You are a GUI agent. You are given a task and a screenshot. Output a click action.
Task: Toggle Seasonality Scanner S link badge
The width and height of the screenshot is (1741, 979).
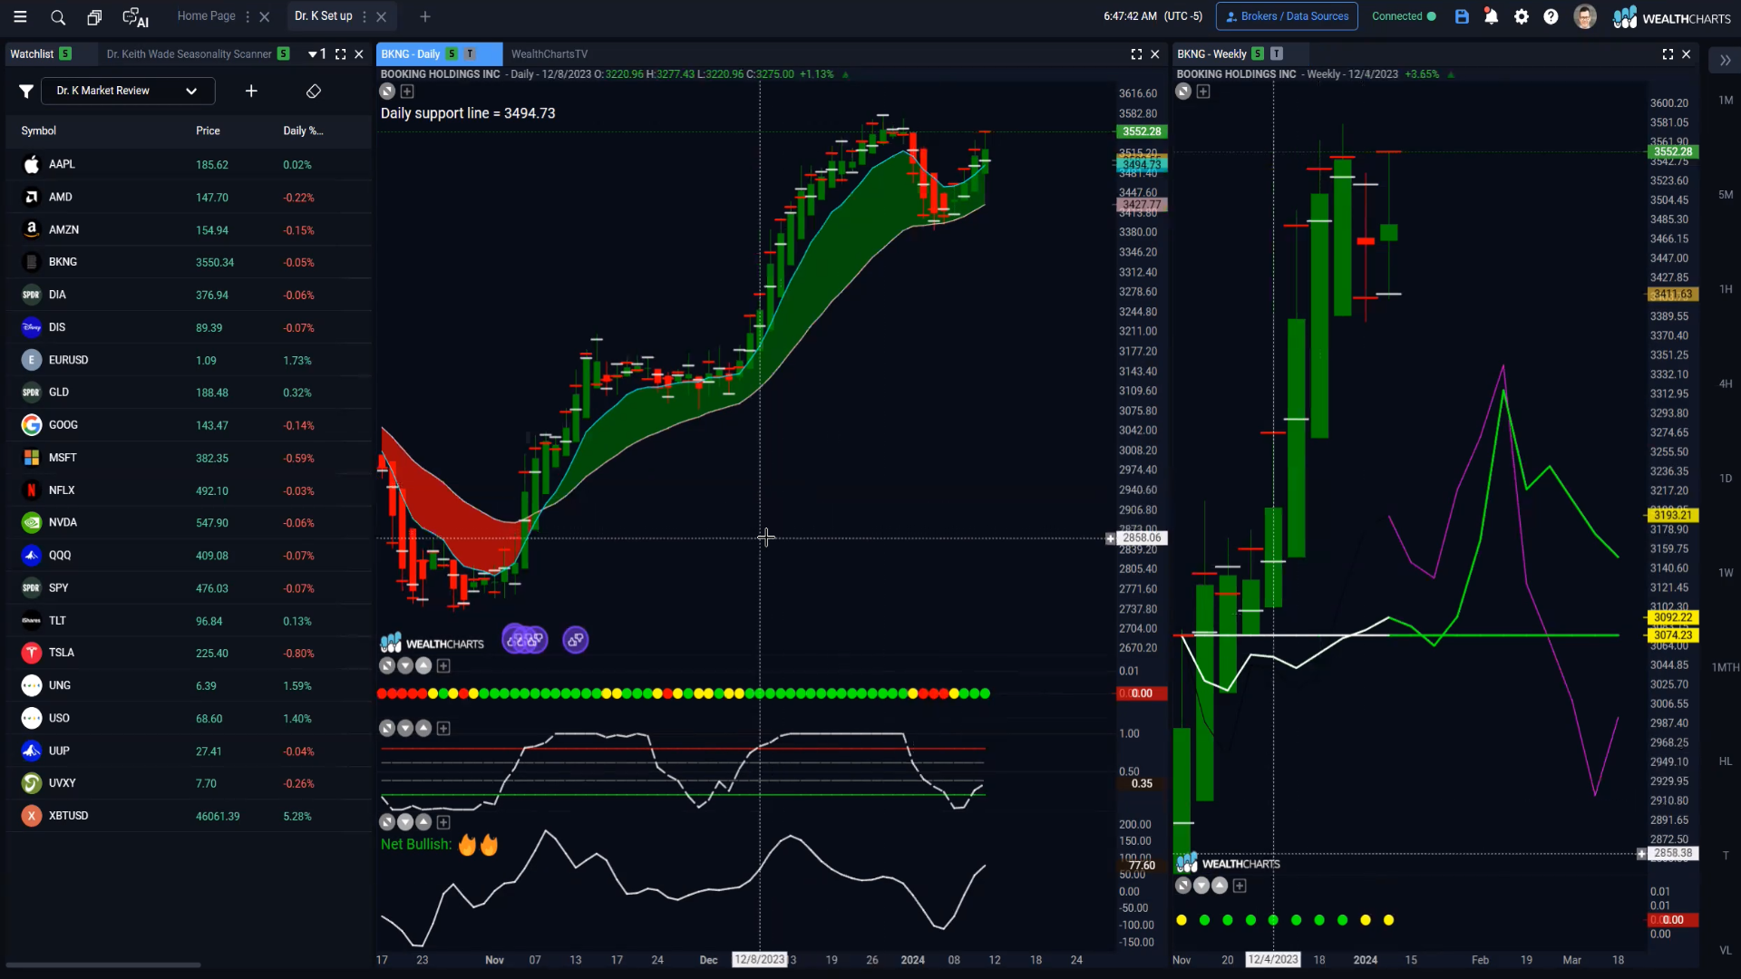(x=284, y=54)
